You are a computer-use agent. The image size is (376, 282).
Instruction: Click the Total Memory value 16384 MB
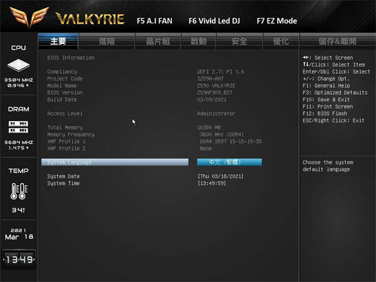click(209, 127)
